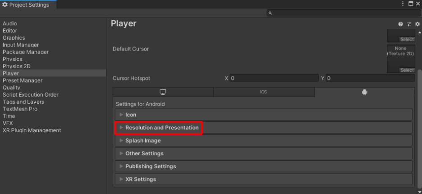Open Script Execution Order settings
The height and width of the screenshot is (194, 422).
coord(30,95)
